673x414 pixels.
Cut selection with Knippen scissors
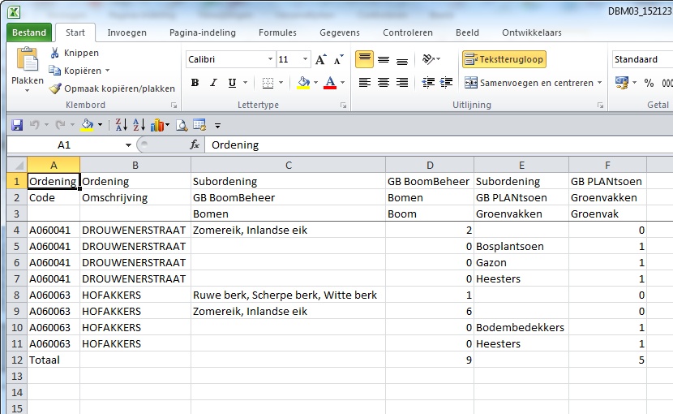pyautogui.click(x=54, y=53)
